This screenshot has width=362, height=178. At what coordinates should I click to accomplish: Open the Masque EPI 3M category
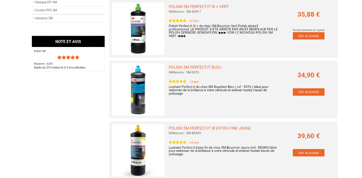tap(46, 2)
